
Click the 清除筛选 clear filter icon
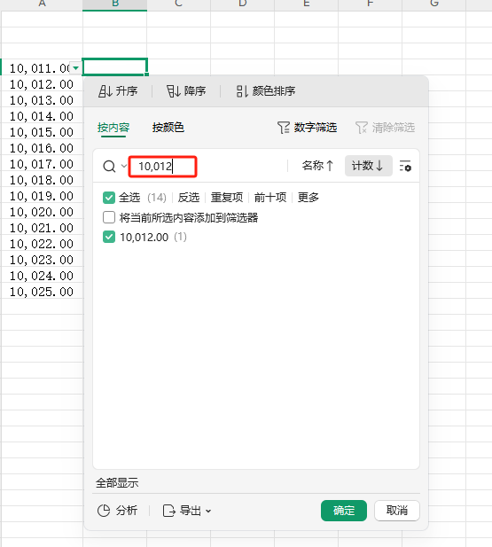361,128
